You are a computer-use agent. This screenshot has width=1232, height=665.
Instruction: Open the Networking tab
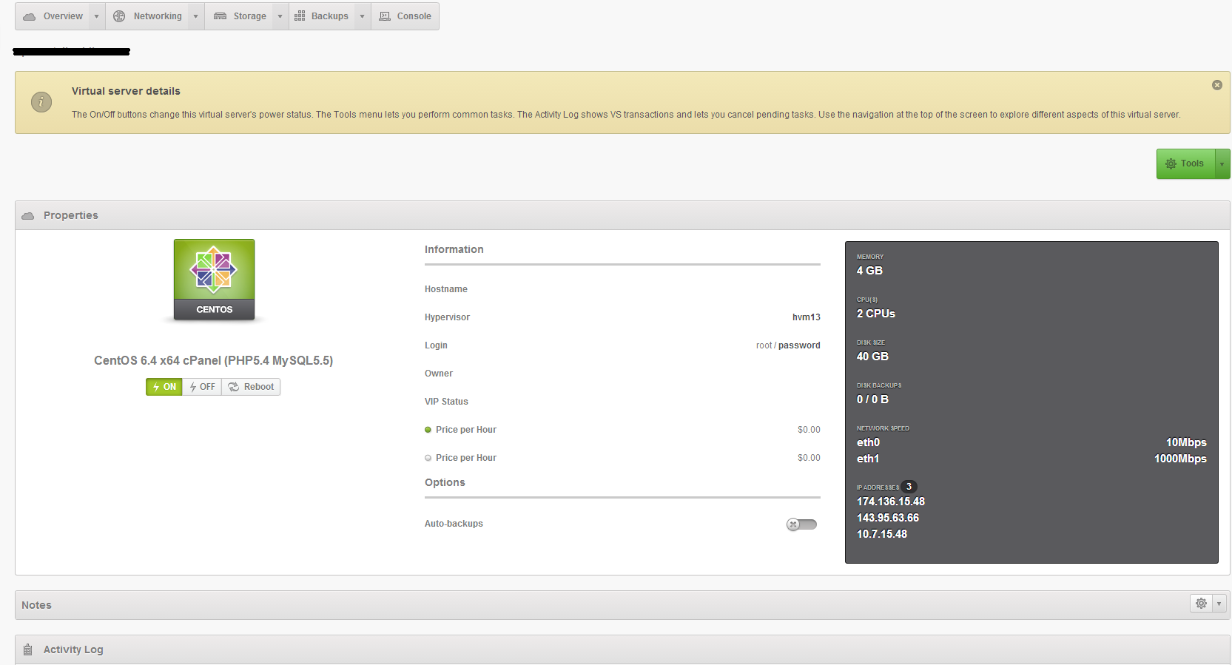coord(147,16)
